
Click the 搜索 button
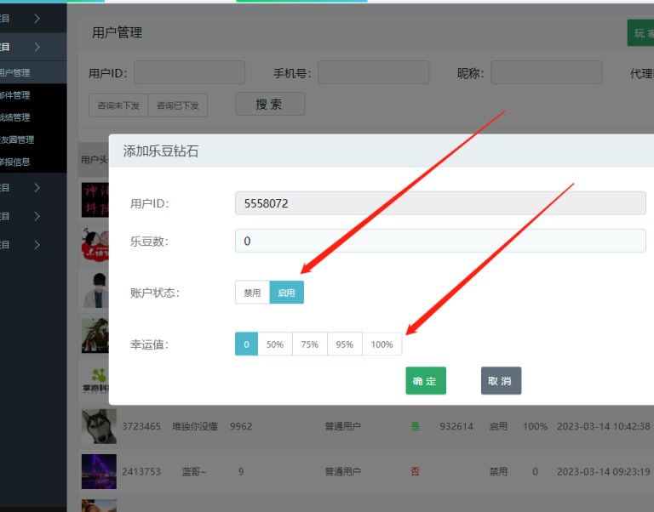click(270, 105)
